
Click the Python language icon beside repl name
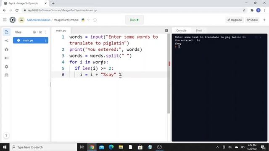pos(83,20)
